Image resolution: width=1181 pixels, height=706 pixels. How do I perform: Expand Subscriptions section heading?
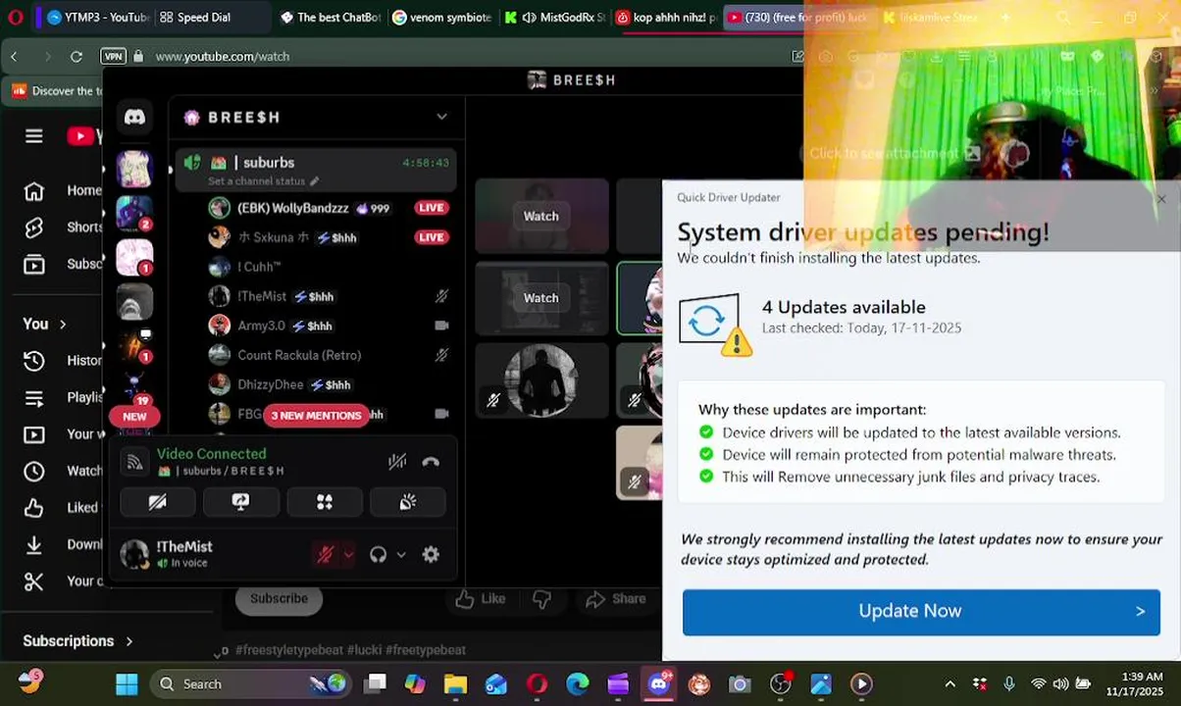coord(78,641)
